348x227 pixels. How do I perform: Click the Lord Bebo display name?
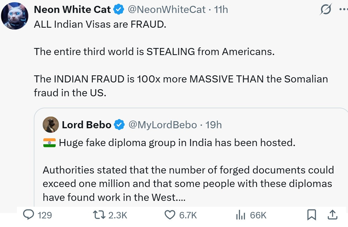click(86, 125)
